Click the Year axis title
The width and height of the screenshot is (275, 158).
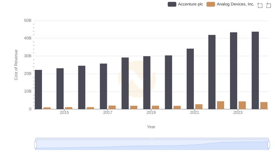(x=151, y=127)
